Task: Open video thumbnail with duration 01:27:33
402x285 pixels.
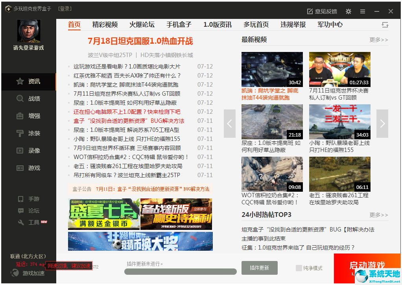Action: coord(340,70)
